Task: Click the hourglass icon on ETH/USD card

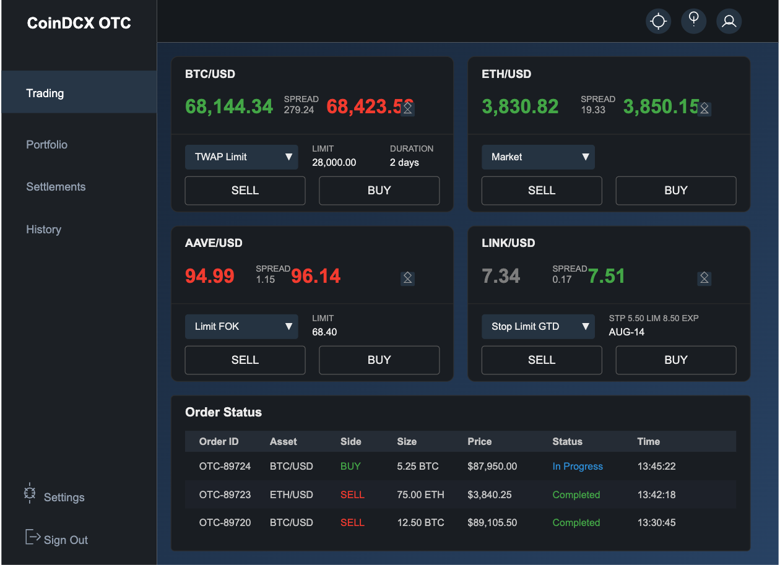Action: tap(704, 109)
